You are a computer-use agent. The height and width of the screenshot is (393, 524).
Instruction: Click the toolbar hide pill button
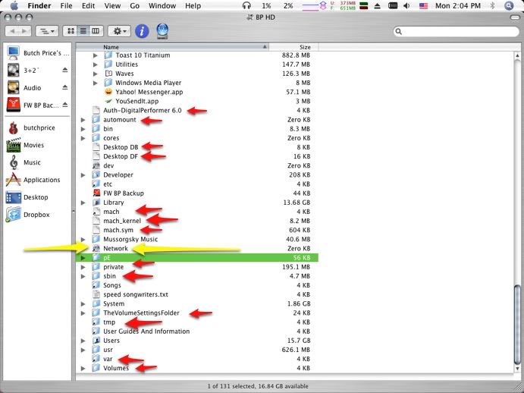coord(515,17)
